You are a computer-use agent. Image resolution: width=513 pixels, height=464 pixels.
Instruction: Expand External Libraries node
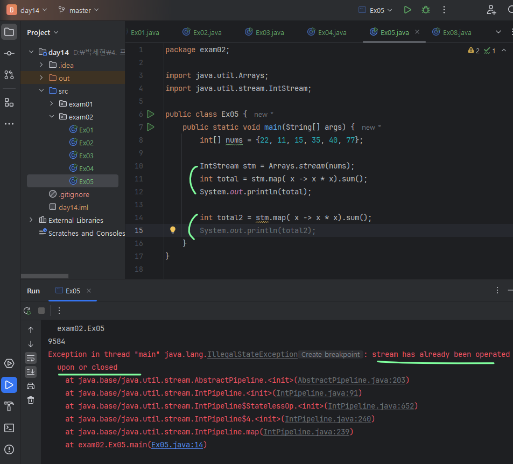tap(31, 220)
